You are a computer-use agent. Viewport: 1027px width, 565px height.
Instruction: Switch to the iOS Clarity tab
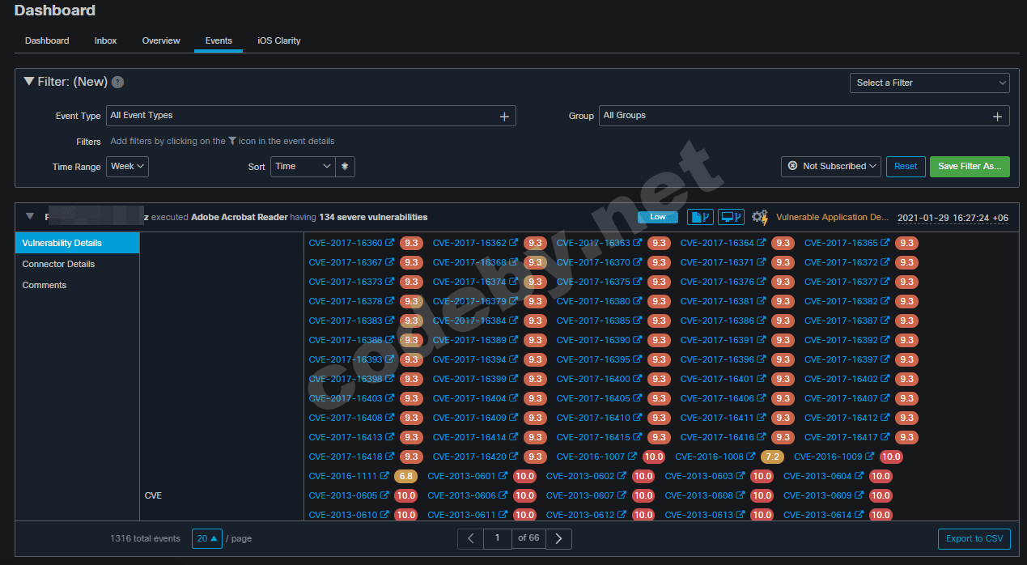tap(278, 40)
